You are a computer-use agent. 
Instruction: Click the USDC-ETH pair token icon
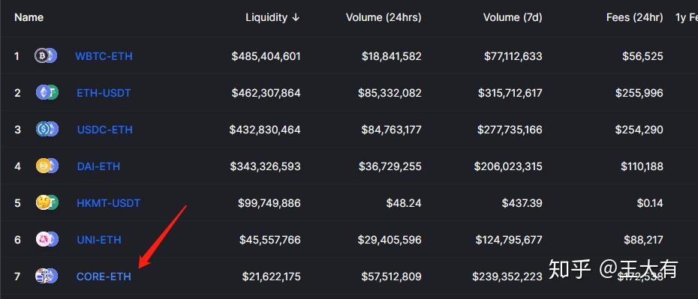[47, 130]
